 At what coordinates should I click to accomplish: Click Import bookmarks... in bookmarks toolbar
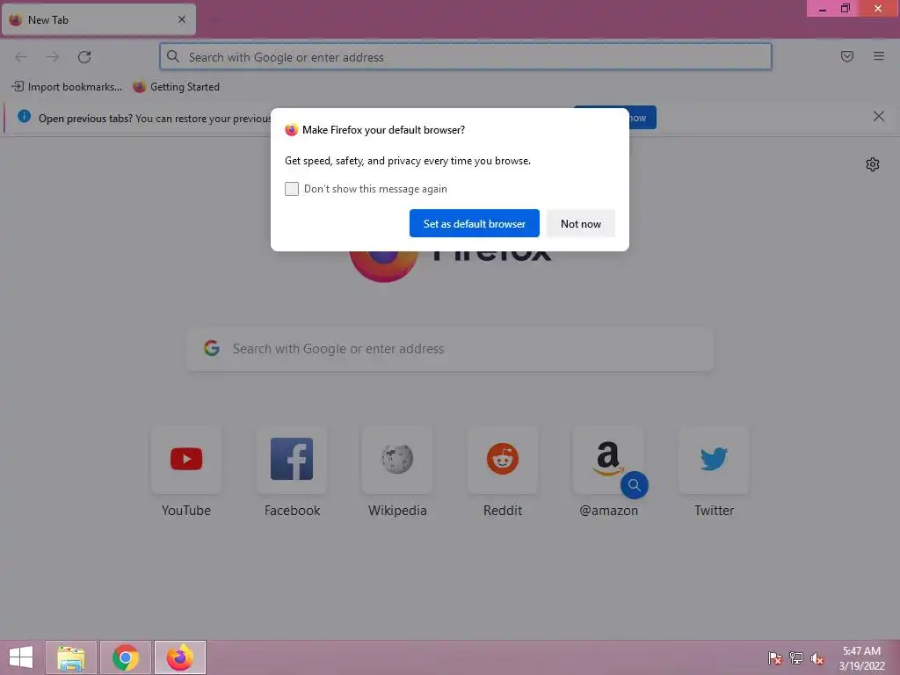pos(67,87)
